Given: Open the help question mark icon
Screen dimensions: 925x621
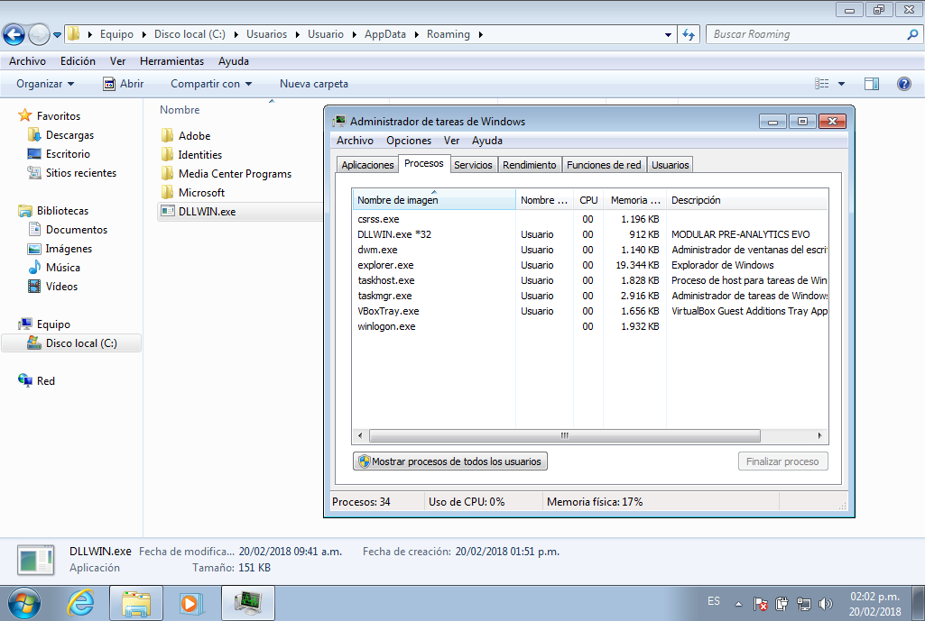Looking at the screenshot, I should [903, 84].
